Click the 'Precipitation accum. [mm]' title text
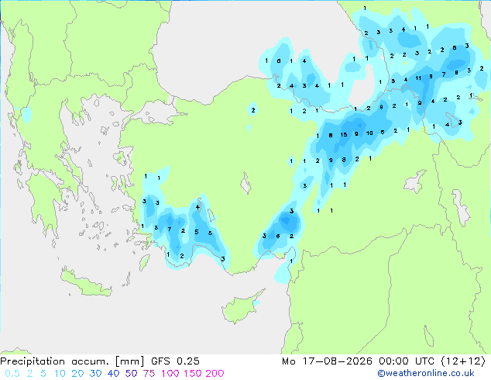Screen dimensions: 491x380 coord(72,361)
